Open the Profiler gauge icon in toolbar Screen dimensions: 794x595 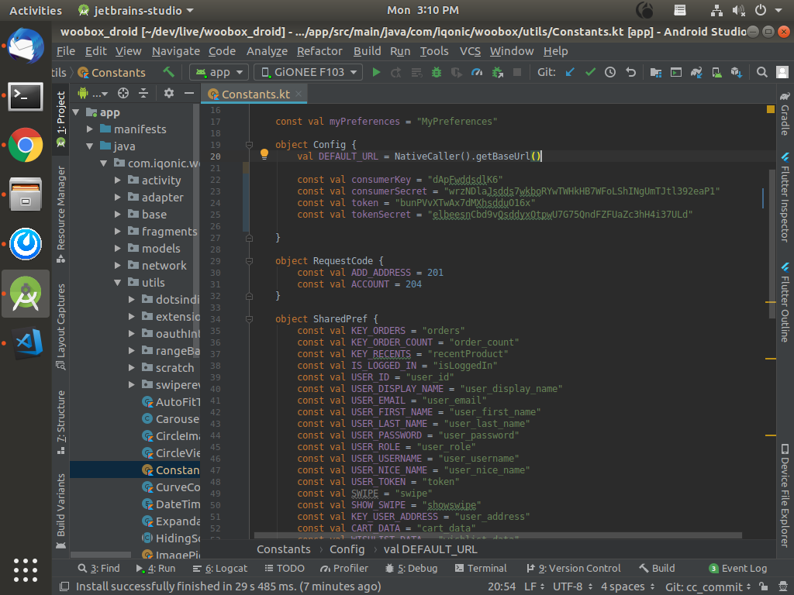(x=477, y=72)
